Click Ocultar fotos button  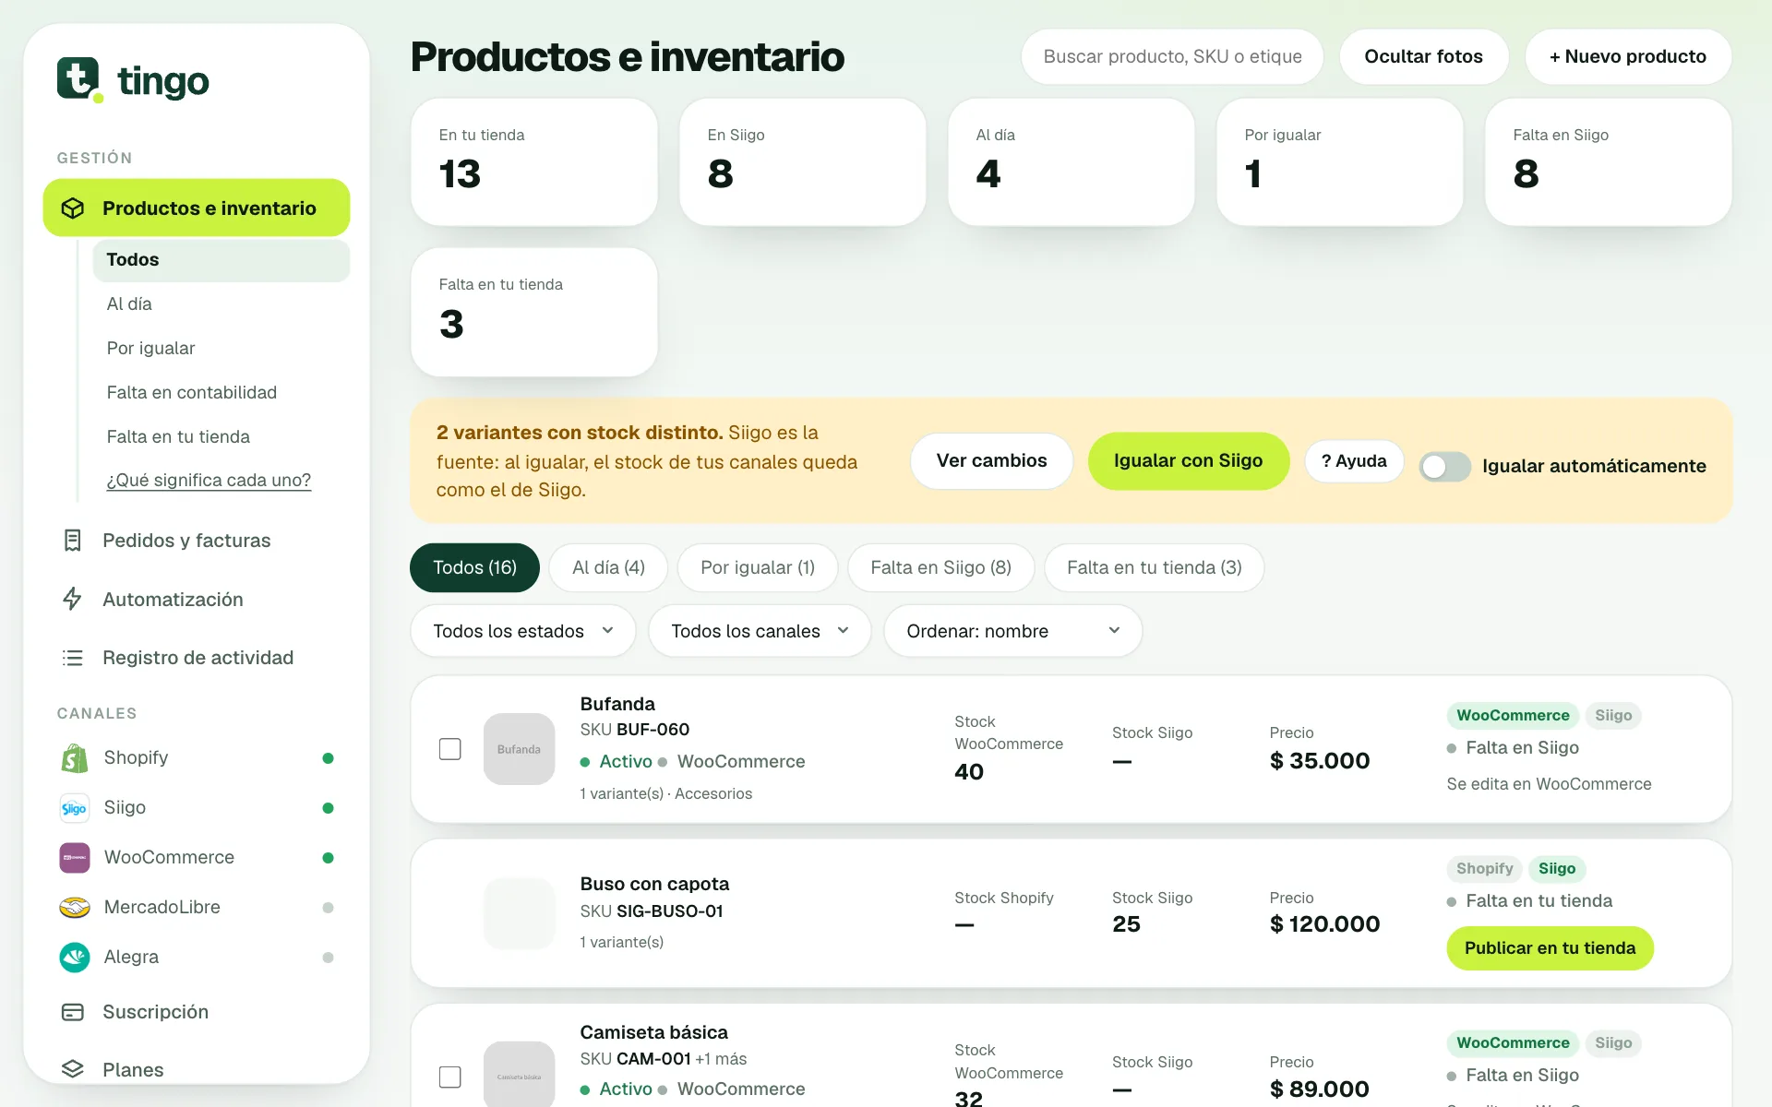(x=1424, y=57)
